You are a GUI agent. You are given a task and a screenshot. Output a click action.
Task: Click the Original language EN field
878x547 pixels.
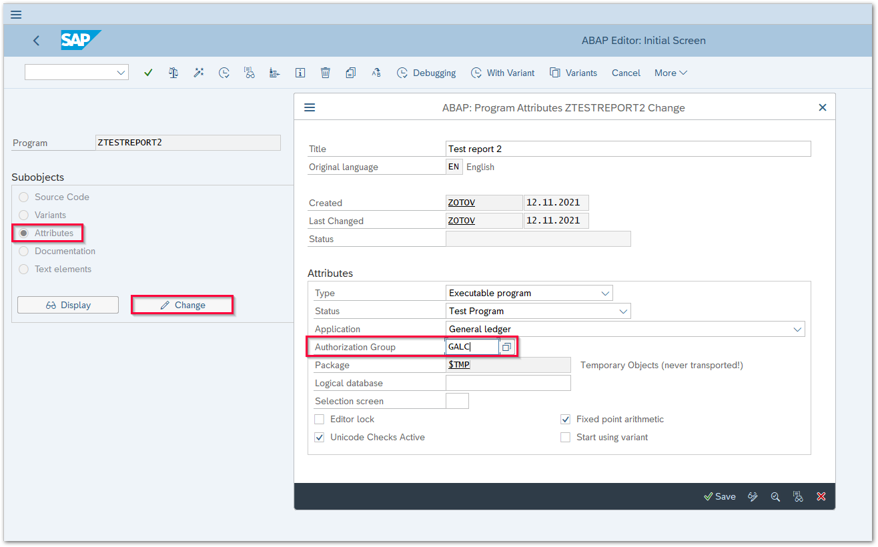[454, 167]
